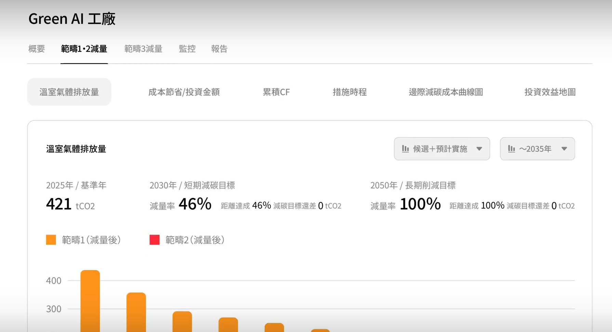Viewport: 612px width, 332px height.
Task: Click the 46% reduction rate value
Action: point(195,204)
